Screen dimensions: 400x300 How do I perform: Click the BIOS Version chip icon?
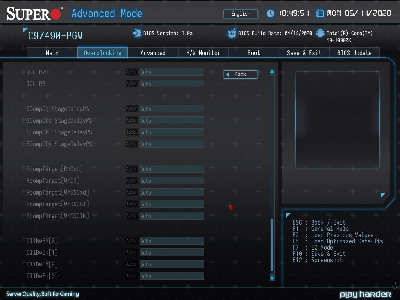pos(137,33)
